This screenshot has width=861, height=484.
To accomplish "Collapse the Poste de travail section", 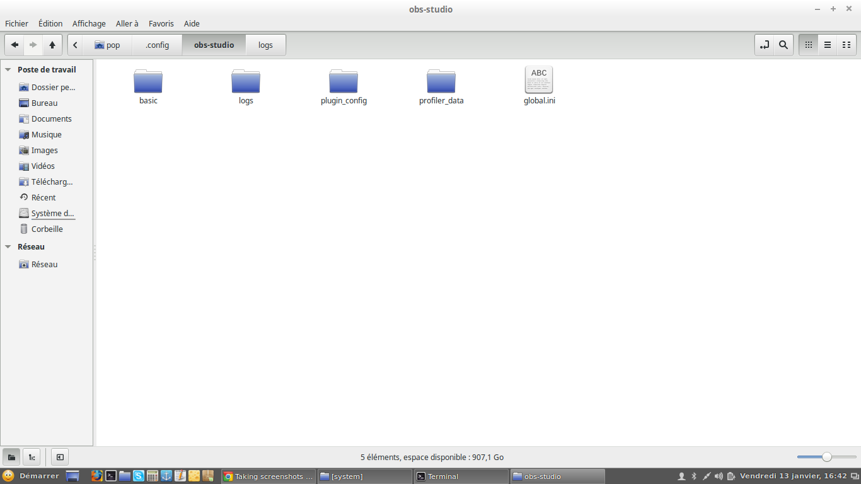I will click(x=8, y=70).
